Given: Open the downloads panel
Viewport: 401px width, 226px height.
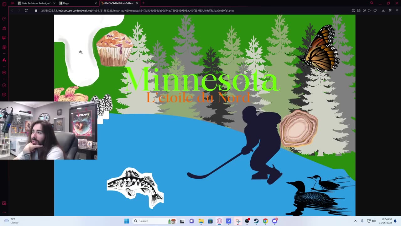Looking at the screenshot, I should click(x=383, y=10).
